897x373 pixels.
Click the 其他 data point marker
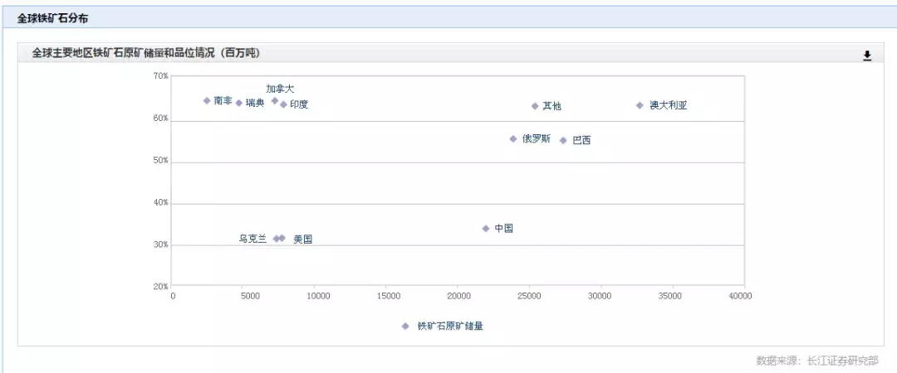(x=535, y=106)
